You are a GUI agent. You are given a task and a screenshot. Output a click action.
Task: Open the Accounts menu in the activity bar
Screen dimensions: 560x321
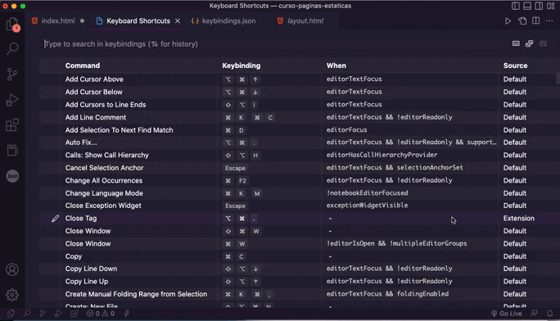[12, 269]
